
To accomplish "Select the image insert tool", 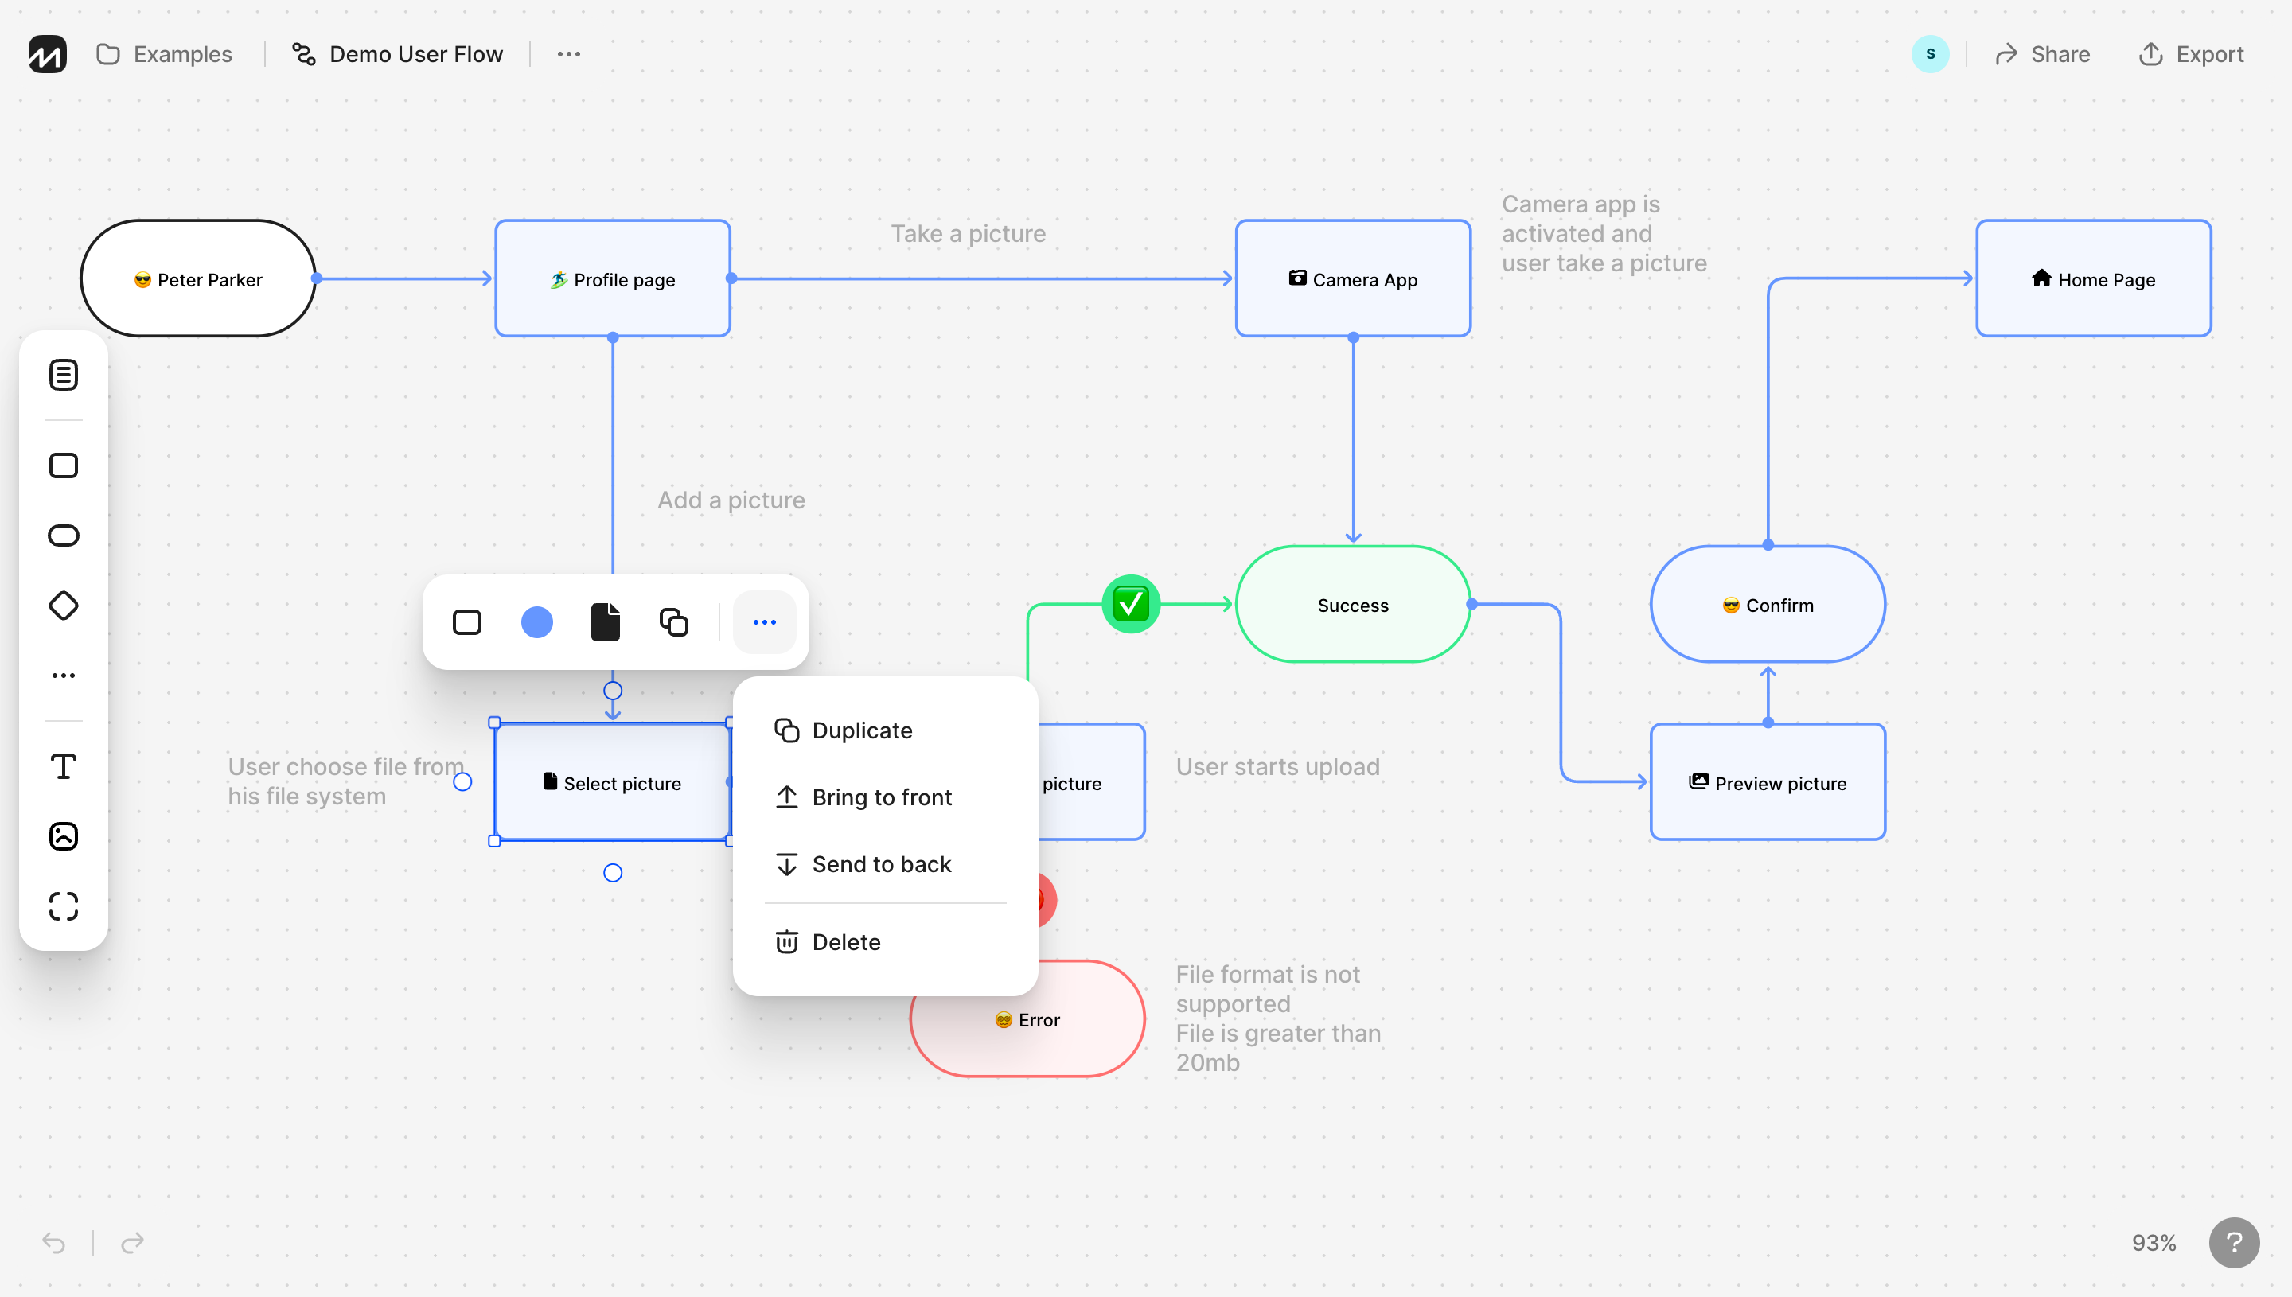I will (63, 836).
